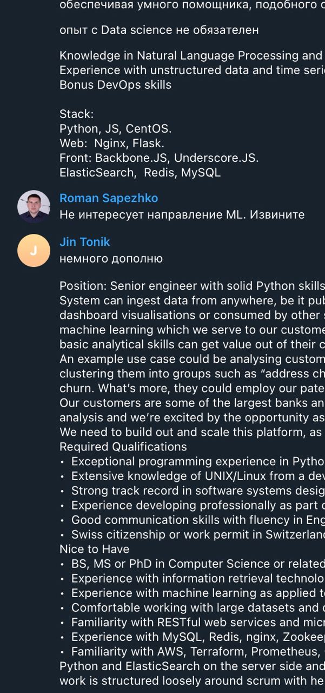
Task: Tap the 'Stack:' heading line
Action: tap(77, 114)
